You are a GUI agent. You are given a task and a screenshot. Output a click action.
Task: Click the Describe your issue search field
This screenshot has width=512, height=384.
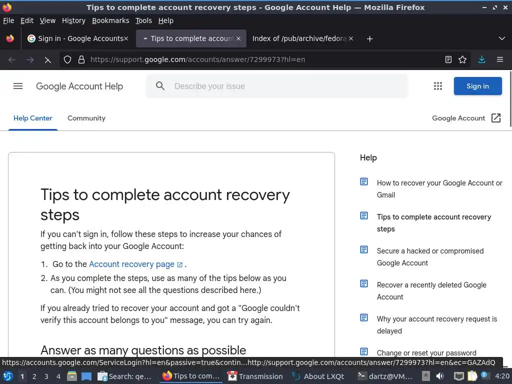coord(276,86)
